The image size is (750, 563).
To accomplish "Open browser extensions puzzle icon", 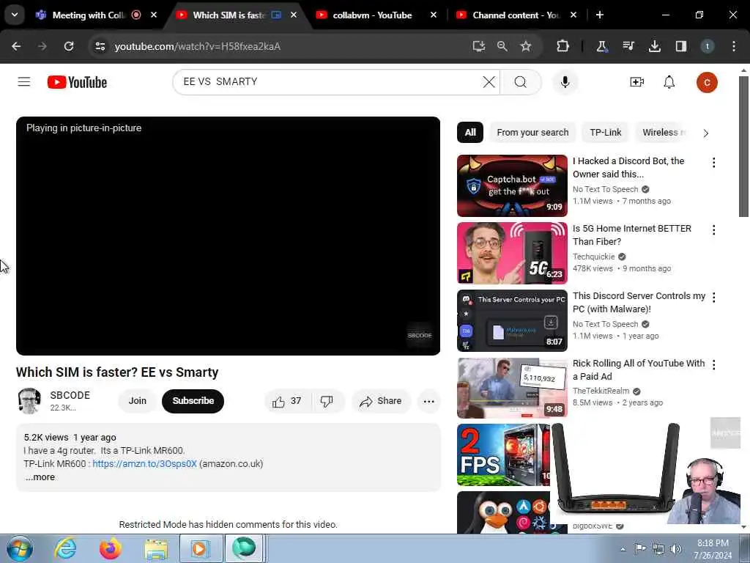I will pos(563,46).
